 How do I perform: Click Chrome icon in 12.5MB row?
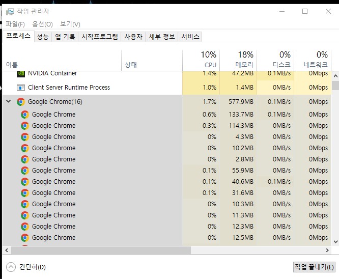25,238
